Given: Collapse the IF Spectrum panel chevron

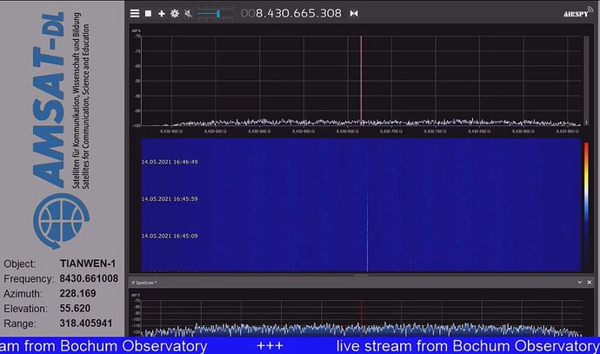Looking at the screenshot, I should [x=580, y=282].
